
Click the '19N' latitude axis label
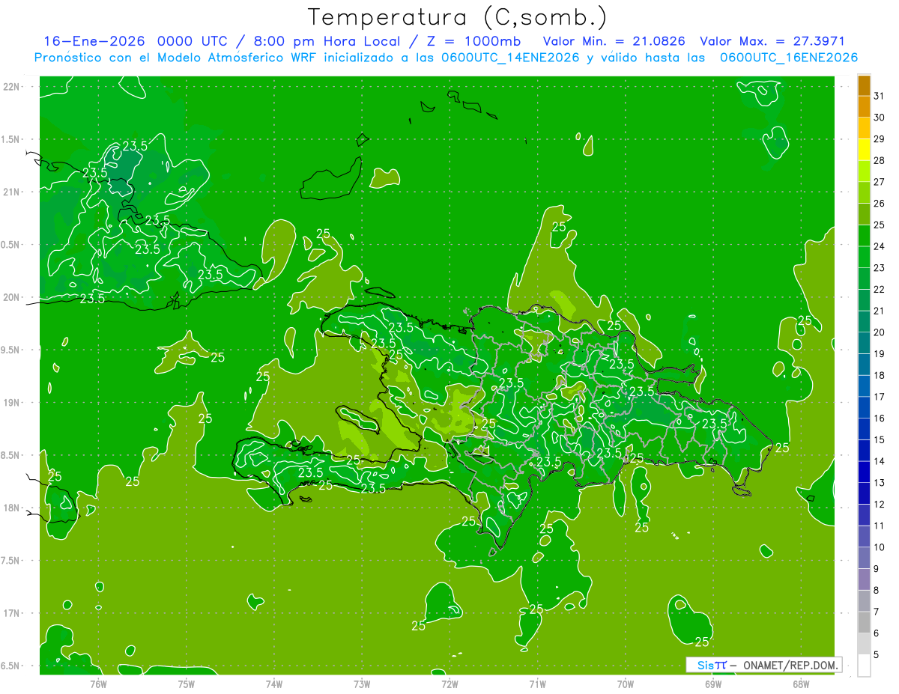point(13,403)
